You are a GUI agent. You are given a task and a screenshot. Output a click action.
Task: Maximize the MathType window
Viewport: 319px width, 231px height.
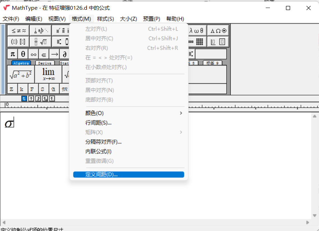pyautogui.click(x=288, y=8)
